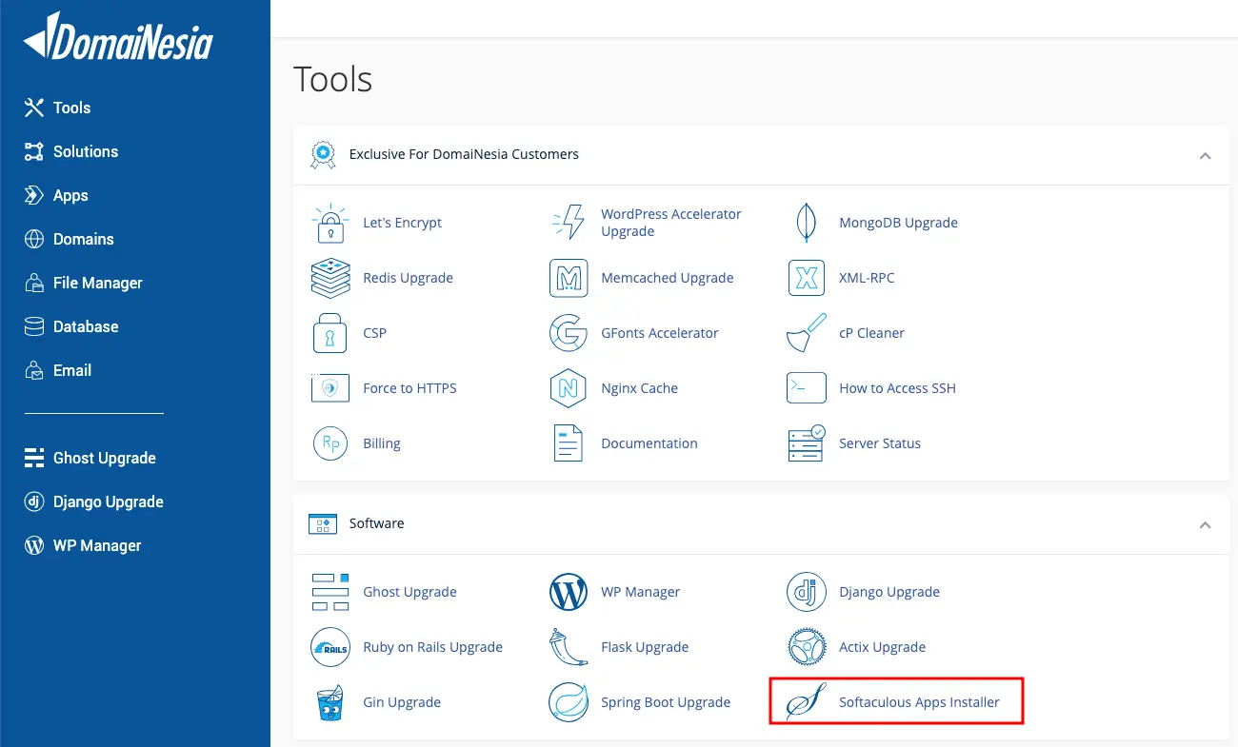Click the Spring Boot Upgrade link
The image size is (1238, 747).
coord(666,702)
